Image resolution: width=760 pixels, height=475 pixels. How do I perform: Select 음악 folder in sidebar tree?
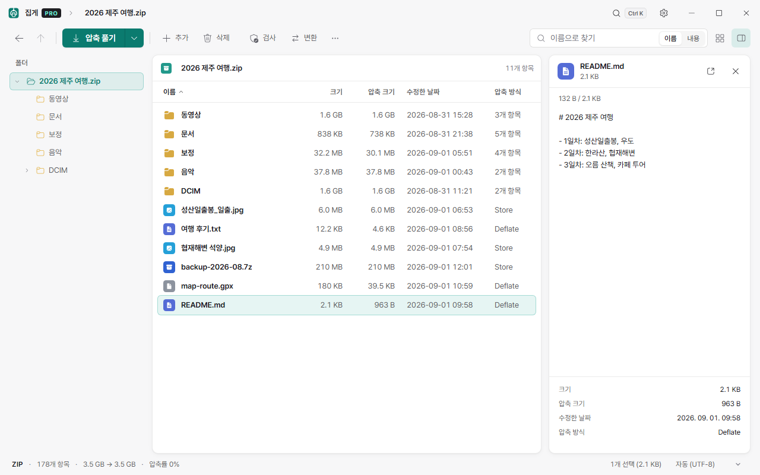(x=77, y=153)
